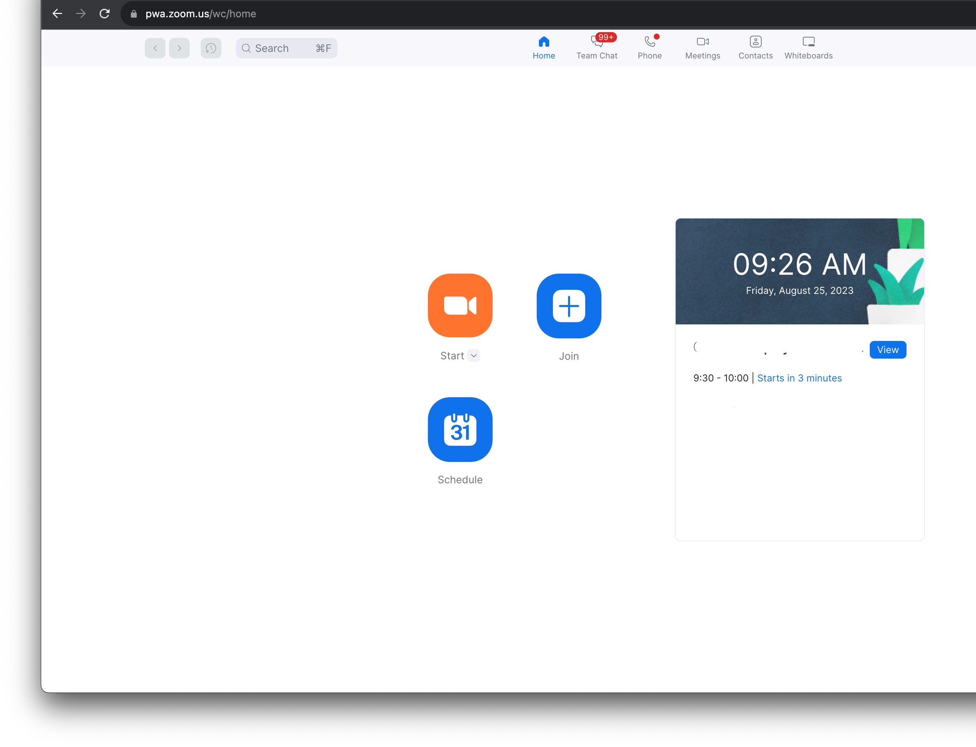The image size is (976, 747).
Task: Open the Contacts tab
Action: point(755,47)
